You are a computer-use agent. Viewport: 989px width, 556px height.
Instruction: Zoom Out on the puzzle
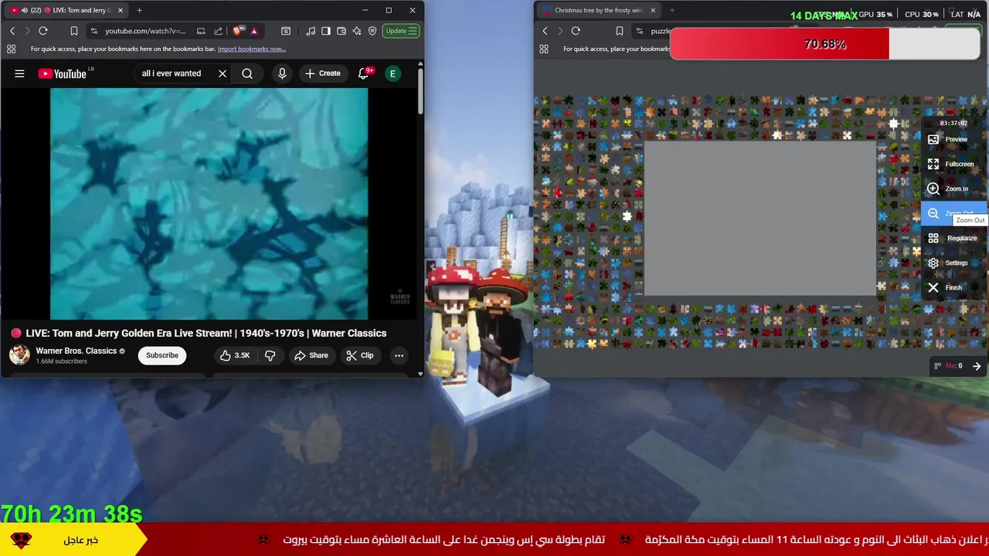[953, 213]
